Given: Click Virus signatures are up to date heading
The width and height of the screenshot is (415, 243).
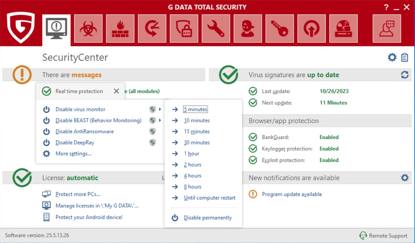Looking at the screenshot, I should coord(294,75).
